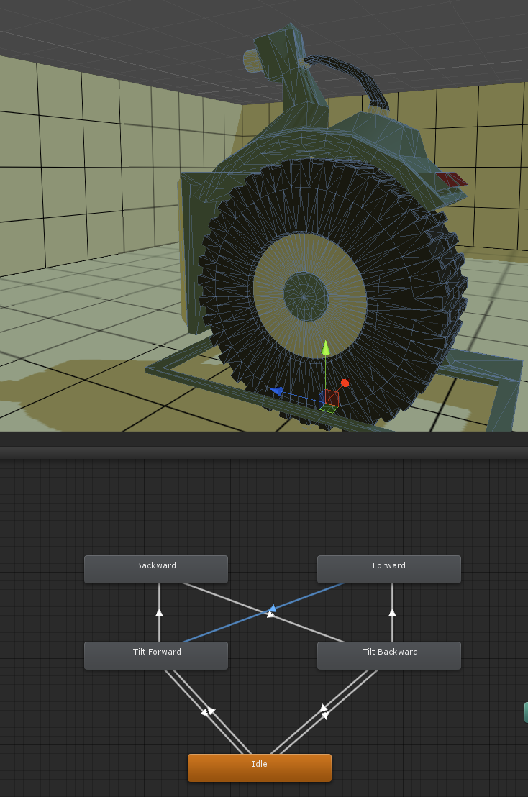Viewport: 528px width, 797px height.
Task: Select the upward transition arrow into Forward
Action: point(392,612)
